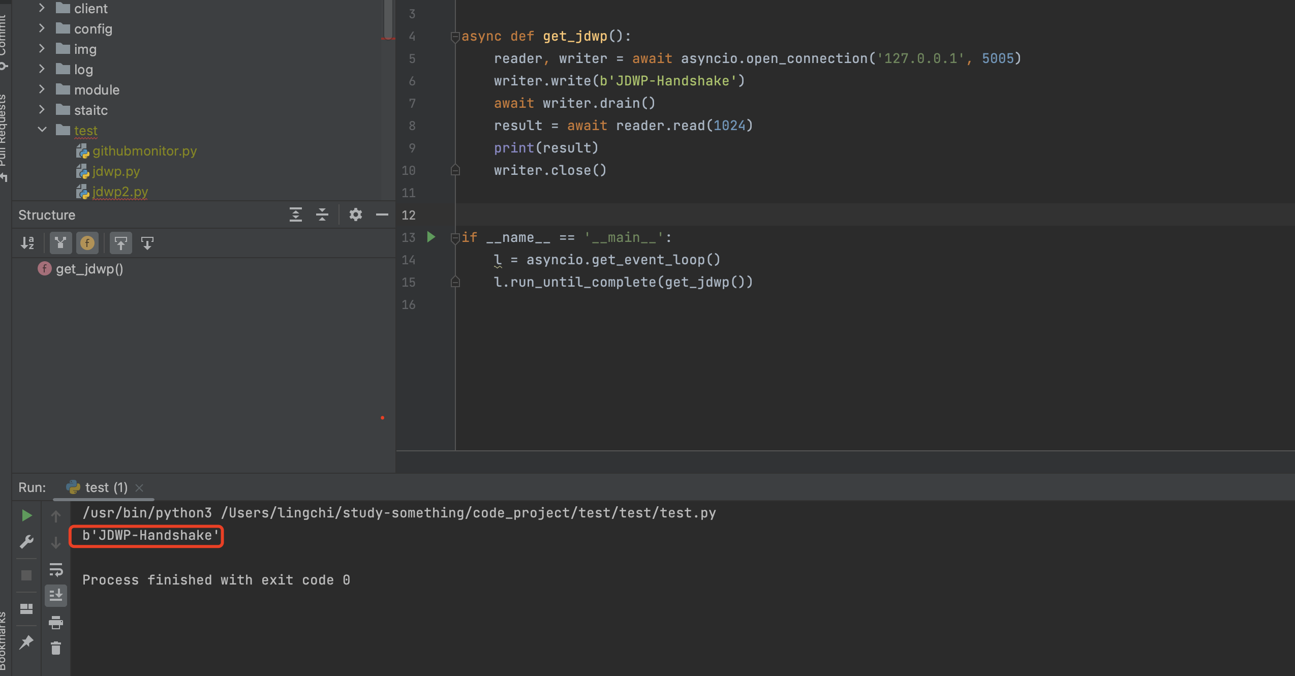Pin the Run tab
1295x676 pixels.
point(27,642)
